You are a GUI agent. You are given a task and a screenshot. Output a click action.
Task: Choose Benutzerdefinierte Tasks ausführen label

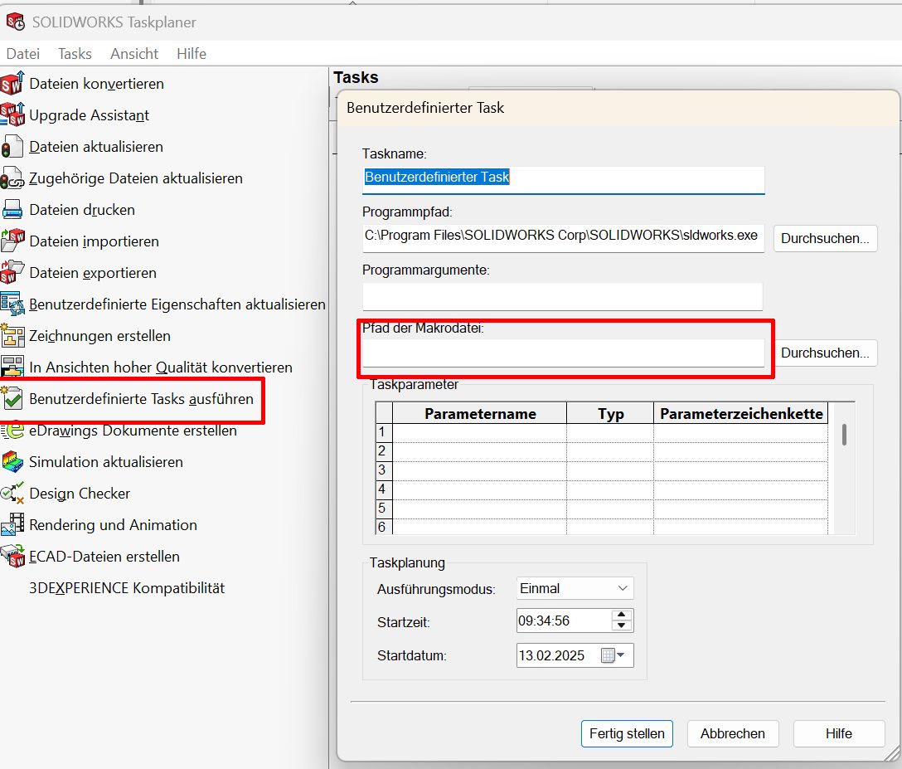pos(142,399)
